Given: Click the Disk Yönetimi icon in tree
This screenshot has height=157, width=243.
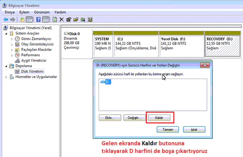Looking at the screenshot, I should pyautogui.click(x=17, y=71).
